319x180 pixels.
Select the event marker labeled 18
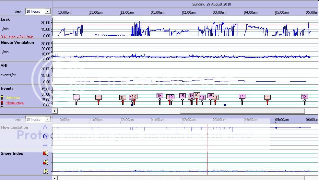tap(196, 95)
